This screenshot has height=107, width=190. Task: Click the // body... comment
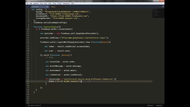(x=51, y=57)
